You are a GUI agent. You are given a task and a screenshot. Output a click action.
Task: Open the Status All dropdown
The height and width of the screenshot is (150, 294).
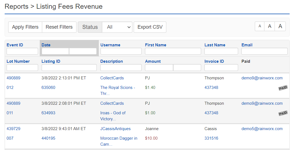[117, 27]
